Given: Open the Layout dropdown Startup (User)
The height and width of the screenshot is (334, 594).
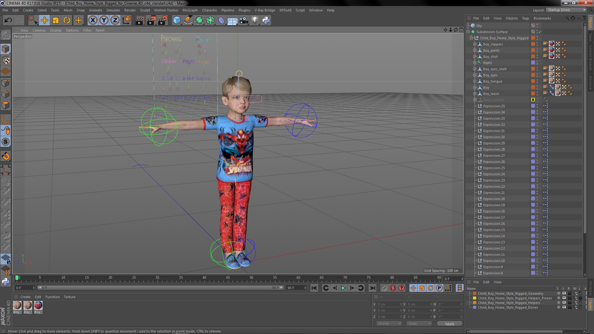Looking at the screenshot, I should (566, 10).
